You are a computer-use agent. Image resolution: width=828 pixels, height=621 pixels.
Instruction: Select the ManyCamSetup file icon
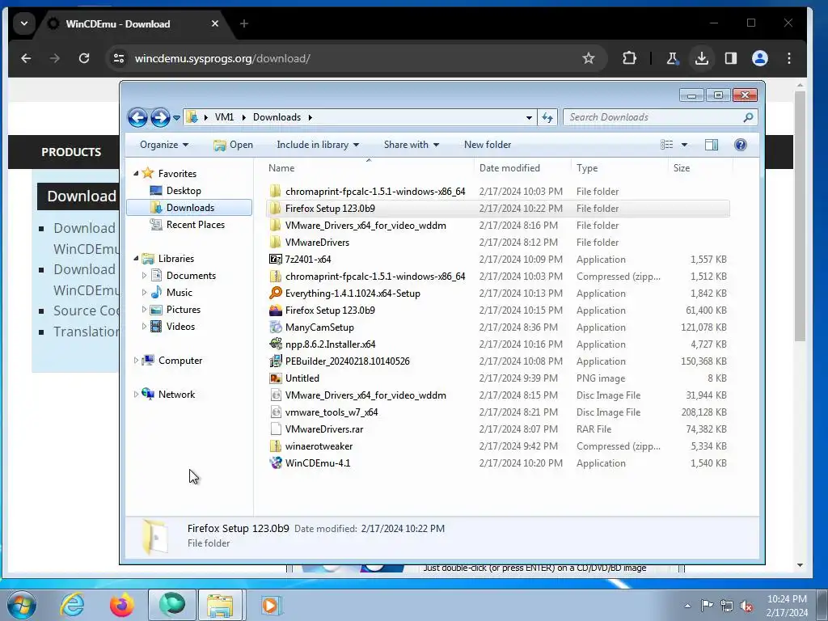click(x=275, y=327)
